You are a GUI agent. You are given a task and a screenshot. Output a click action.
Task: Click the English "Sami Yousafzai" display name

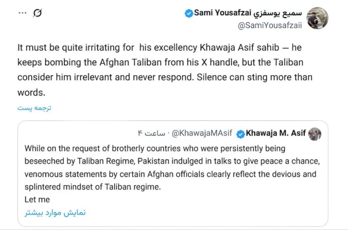tap(222, 13)
